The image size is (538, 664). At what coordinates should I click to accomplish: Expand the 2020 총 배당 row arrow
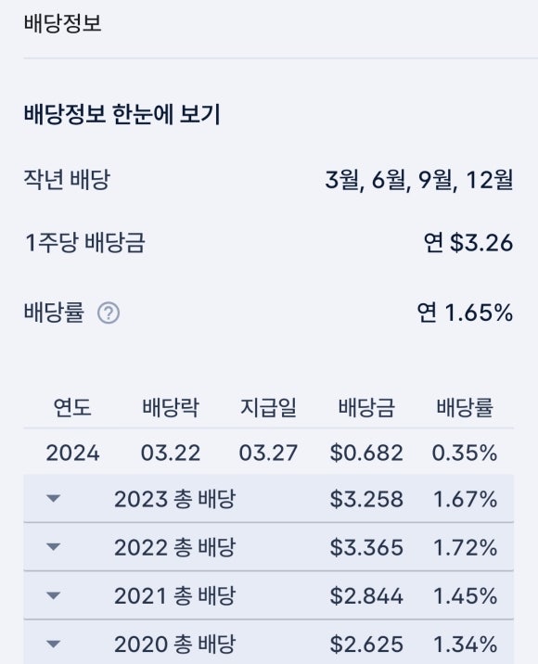point(54,645)
